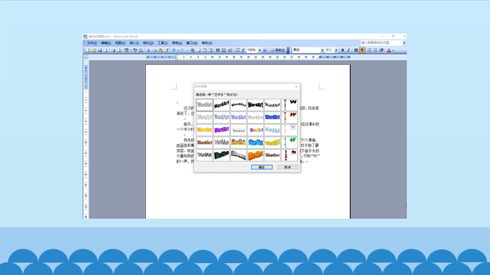Viewport: 490px width, 275px height.
Task: Toggle Bold formatting button
Action: pyautogui.click(x=342, y=50)
